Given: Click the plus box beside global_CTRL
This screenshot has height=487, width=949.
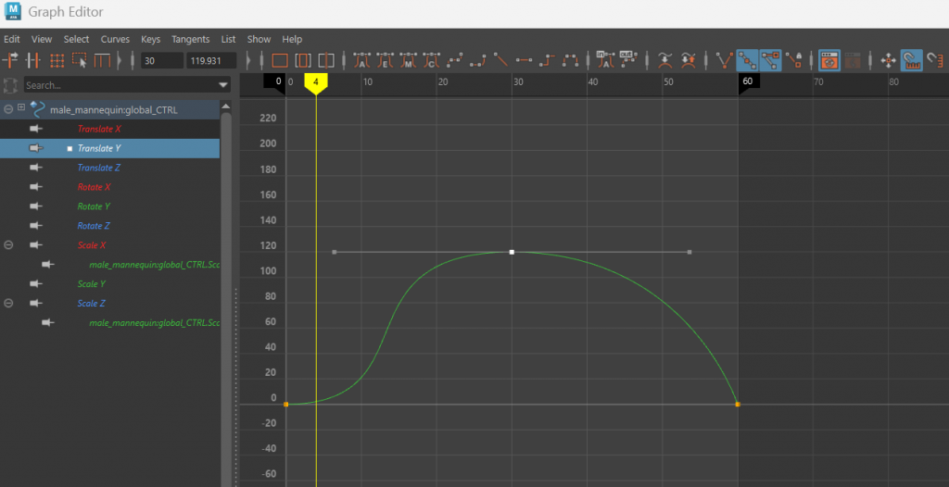Looking at the screenshot, I should [22, 107].
